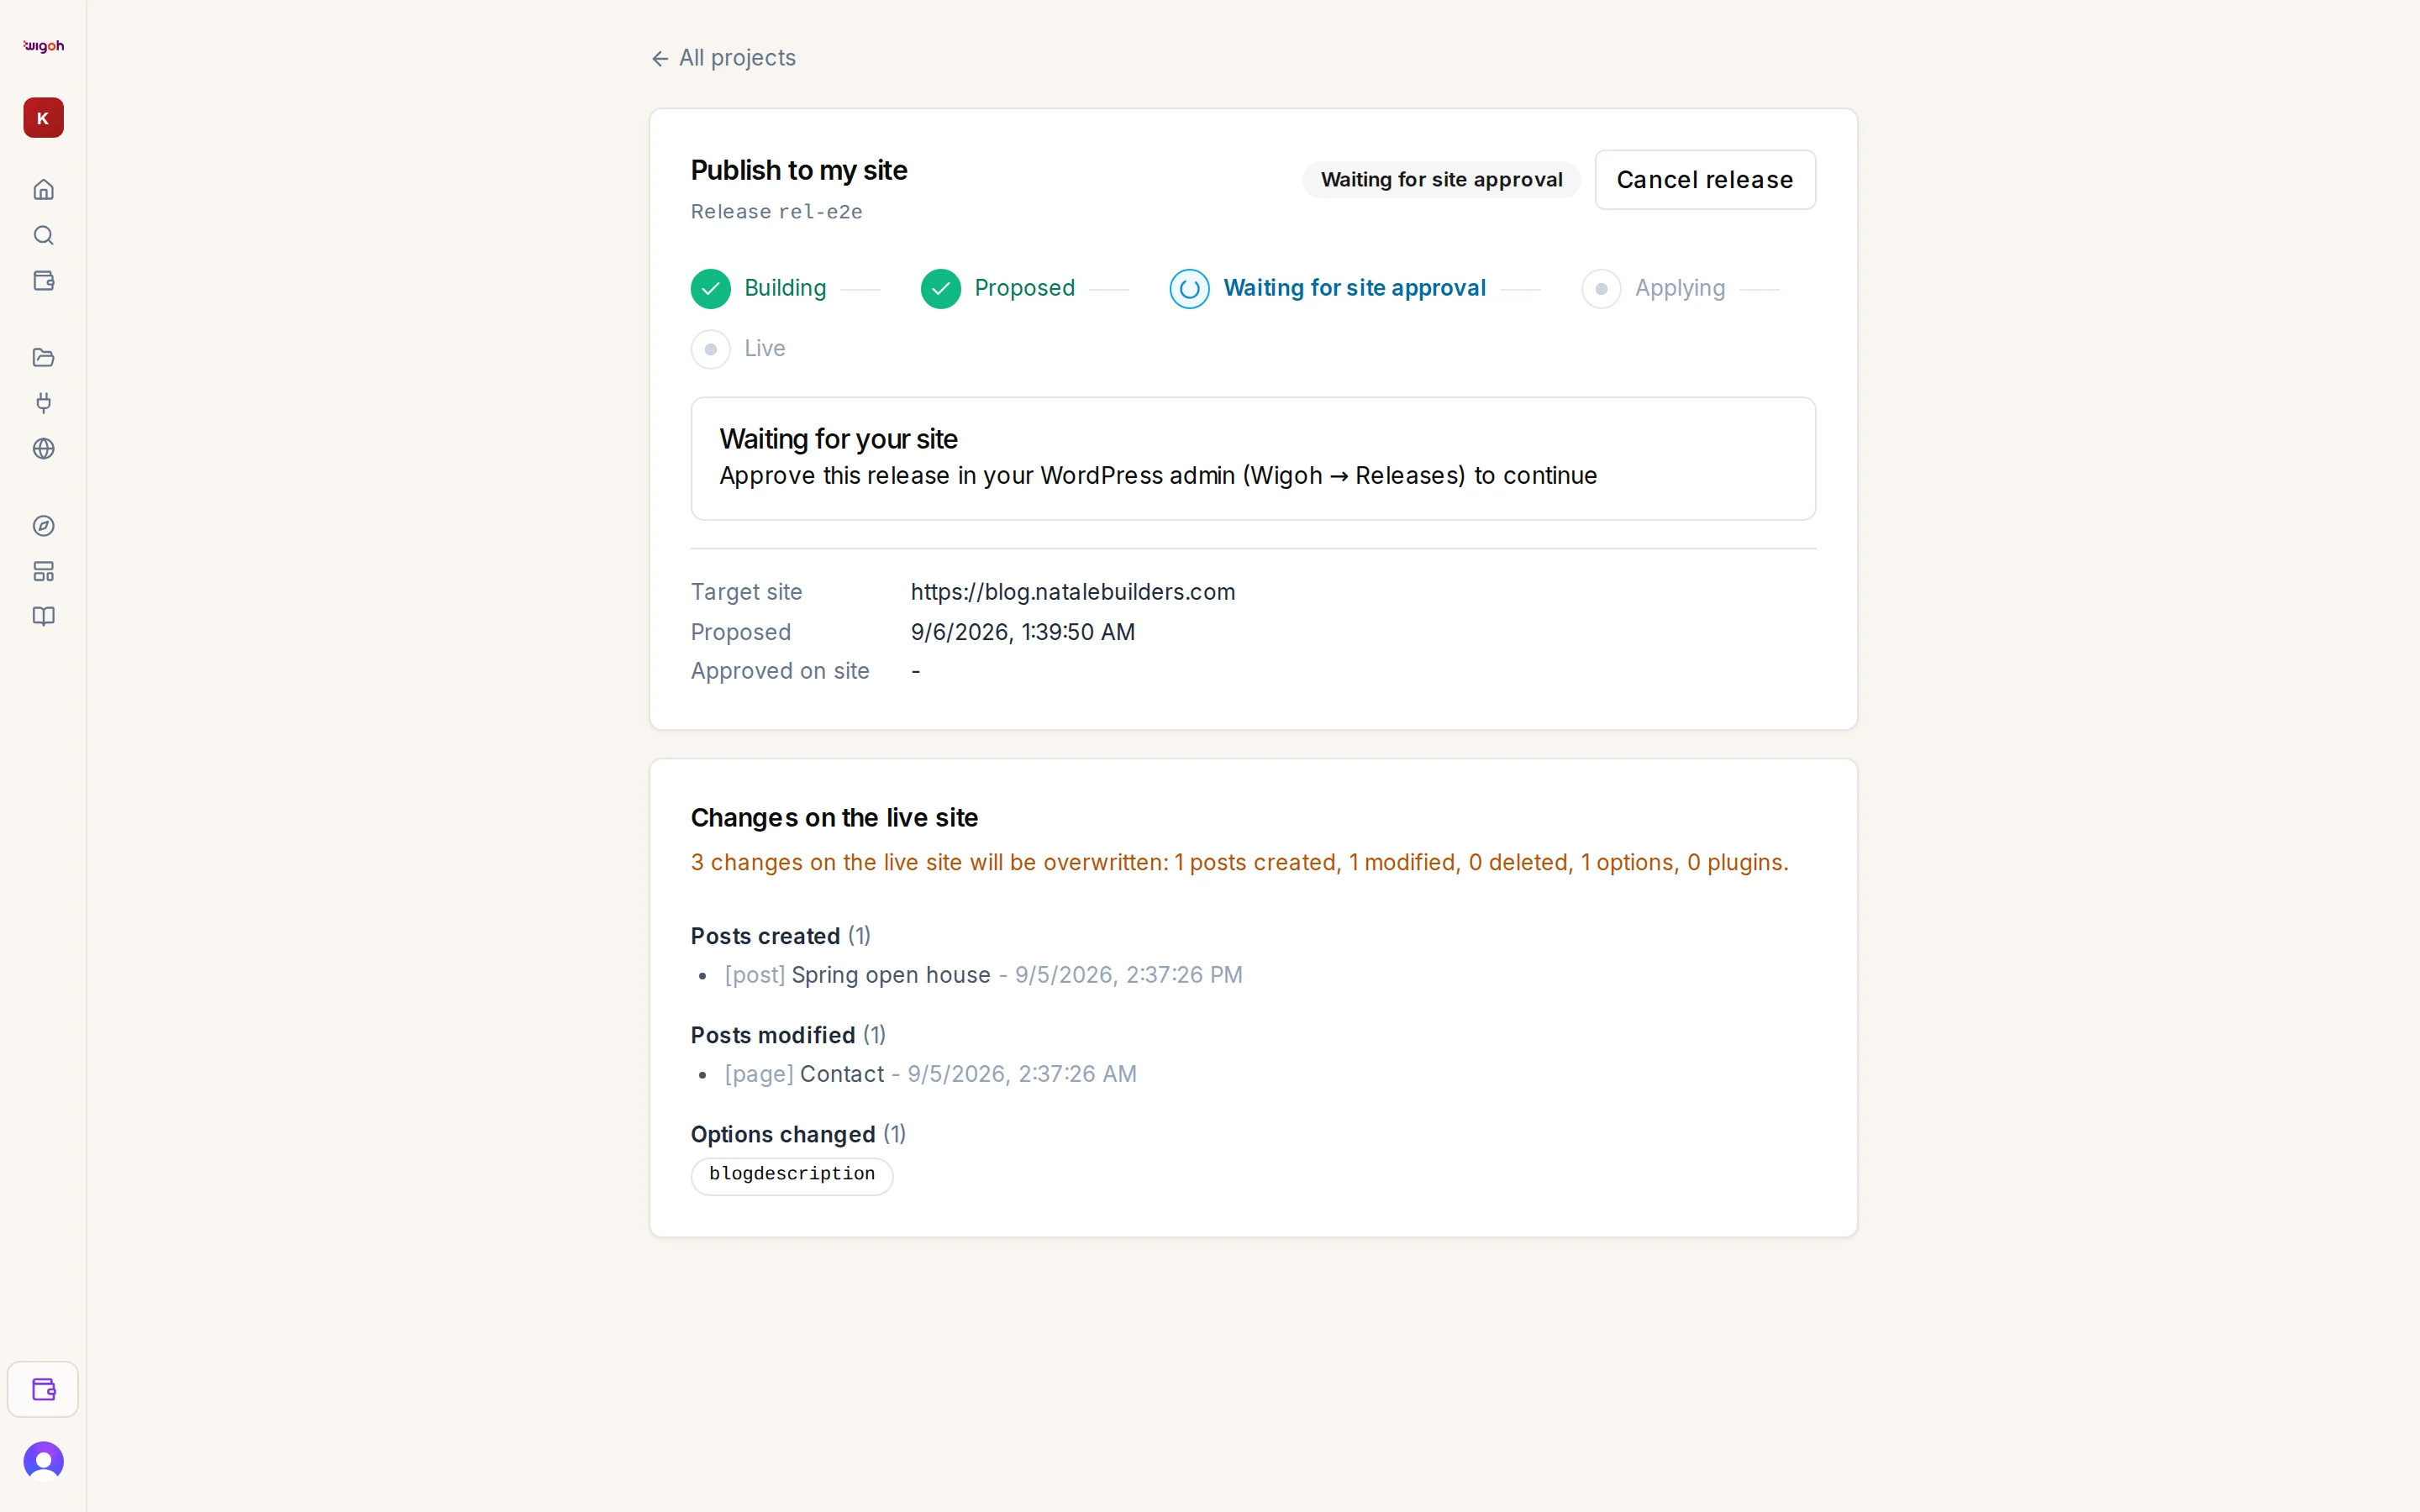This screenshot has width=2420, height=1512.
Task: Click the Release rel-e2e identifier
Action: [776, 212]
